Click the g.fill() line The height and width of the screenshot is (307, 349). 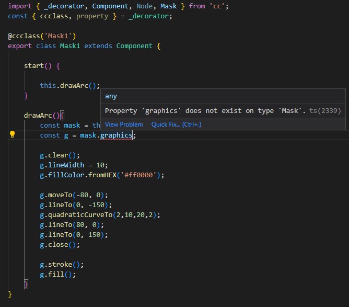click(58, 275)
